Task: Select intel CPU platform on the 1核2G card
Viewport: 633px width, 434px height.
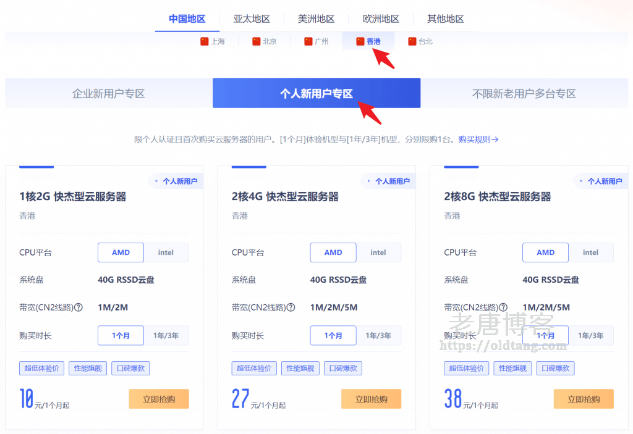Action: [x=166, y=252]
